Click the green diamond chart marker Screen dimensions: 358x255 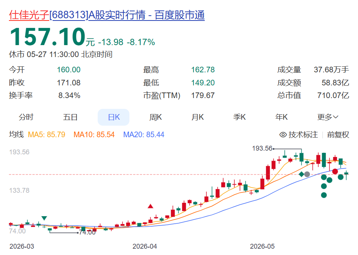(x=301, y=174)
